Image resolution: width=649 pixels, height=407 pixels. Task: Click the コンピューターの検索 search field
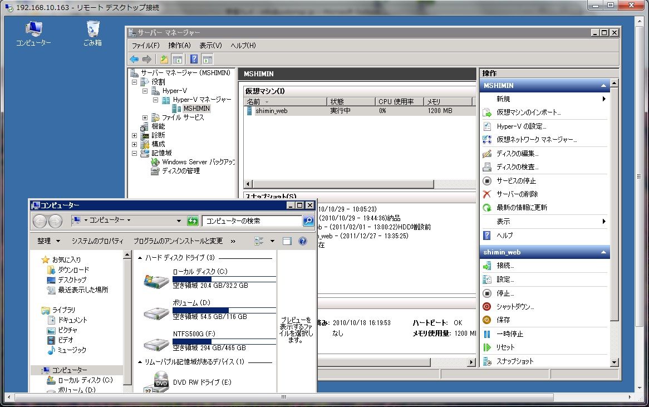coord(252,220)
